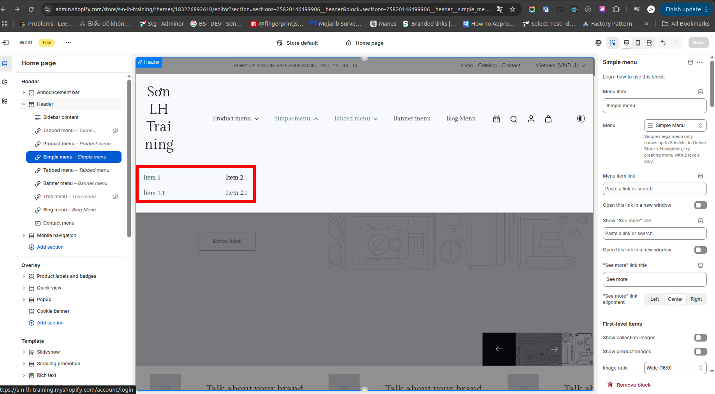Select Banner menu block in sidebar
This screenshot has width=715, height=394.
(74, 183)
